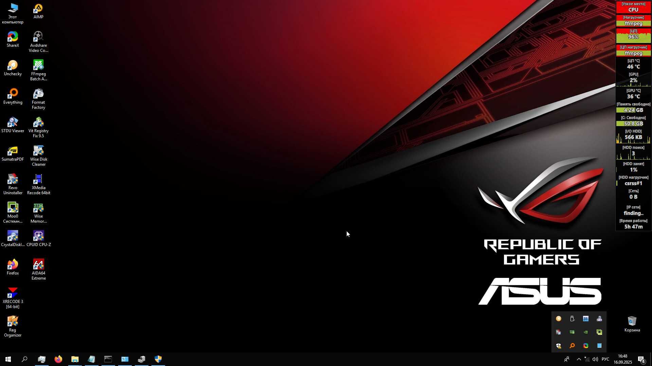Screen dimensions: 652x366
Task: Click the CrystalDiskInfo desktop shortcut
Action: tap(13, 239)
